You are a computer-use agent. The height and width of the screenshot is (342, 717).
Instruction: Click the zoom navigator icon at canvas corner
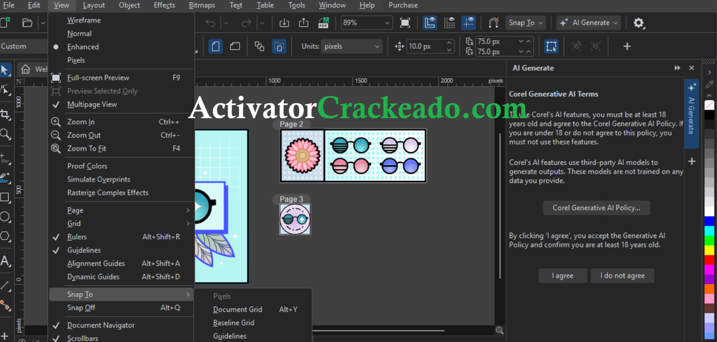[x=500, y=330]
